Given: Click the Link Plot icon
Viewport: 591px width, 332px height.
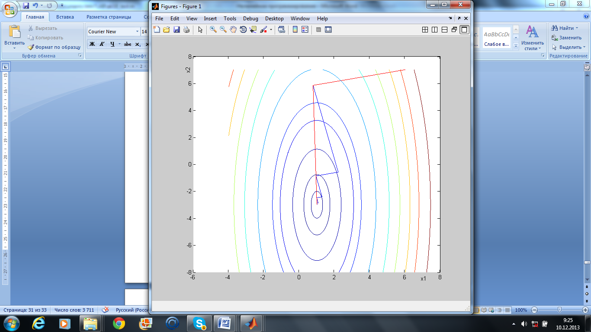Looking at the screenshot, I should click(281, 29).
